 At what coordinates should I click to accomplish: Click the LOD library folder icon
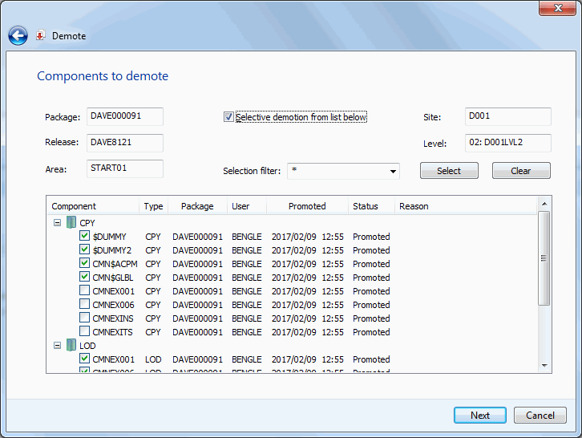coord(71,345)
